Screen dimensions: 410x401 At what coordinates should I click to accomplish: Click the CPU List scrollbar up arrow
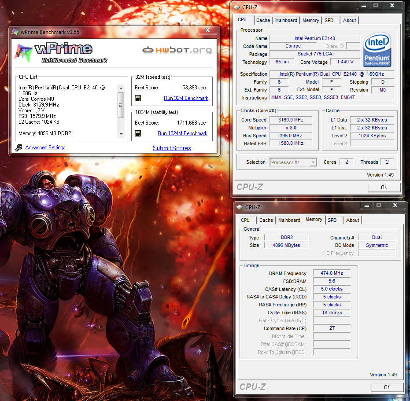coord(121,88)
